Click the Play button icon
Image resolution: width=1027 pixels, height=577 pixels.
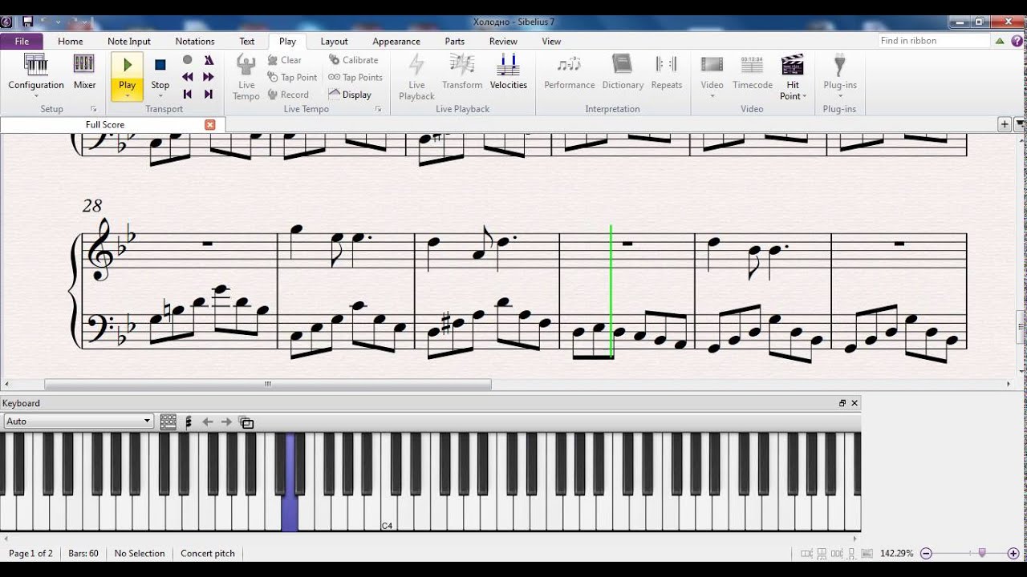click(x=127, y=65)
